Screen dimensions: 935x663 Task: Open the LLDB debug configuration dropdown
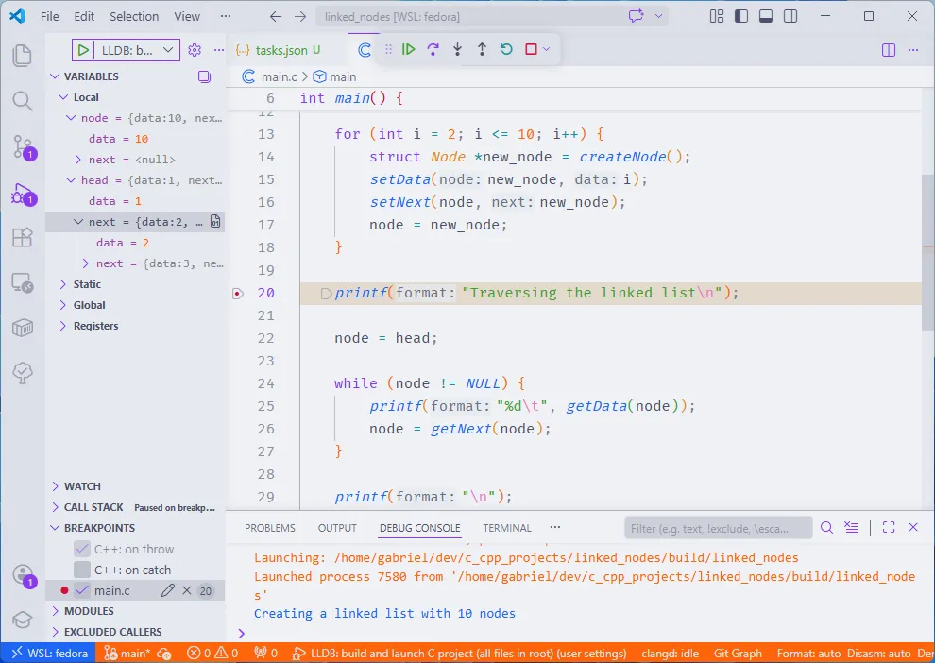136,50
